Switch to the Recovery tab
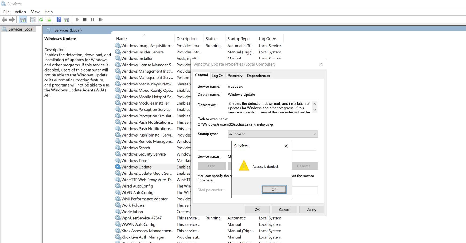The width and height of the screenshot is (466, 243). 235,76
